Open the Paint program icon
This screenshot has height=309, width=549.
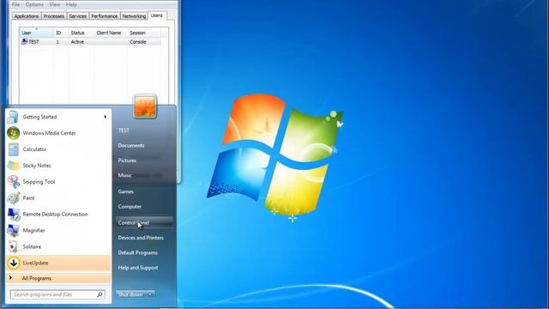pyautogui.click(x=14, y=198)
